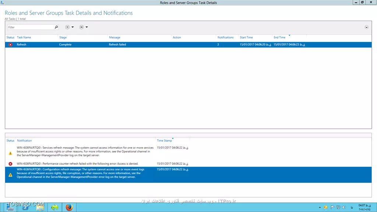Select the Services refresh message notification
Viewport: 377px width, 212px height.
pyautogui.click(x=85, y=151)
